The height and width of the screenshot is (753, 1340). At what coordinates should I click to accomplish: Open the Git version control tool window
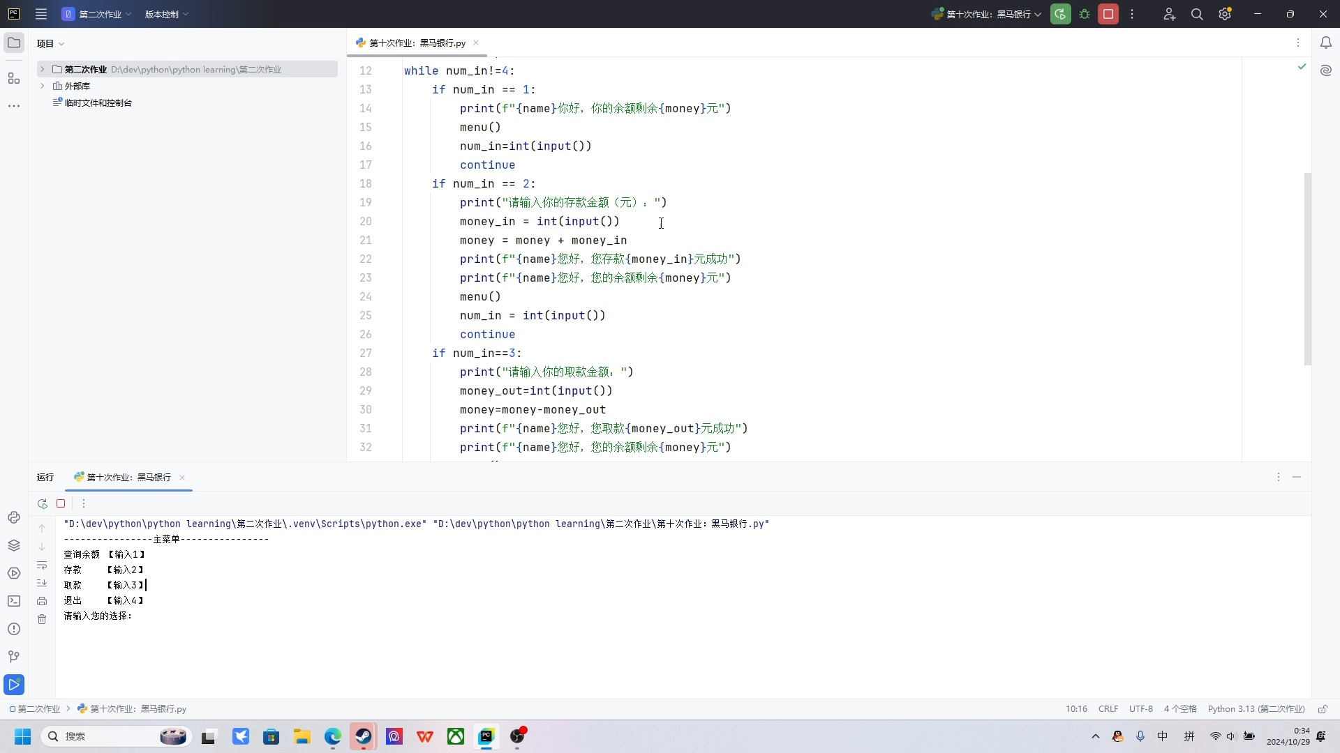[x=14, y=657]
